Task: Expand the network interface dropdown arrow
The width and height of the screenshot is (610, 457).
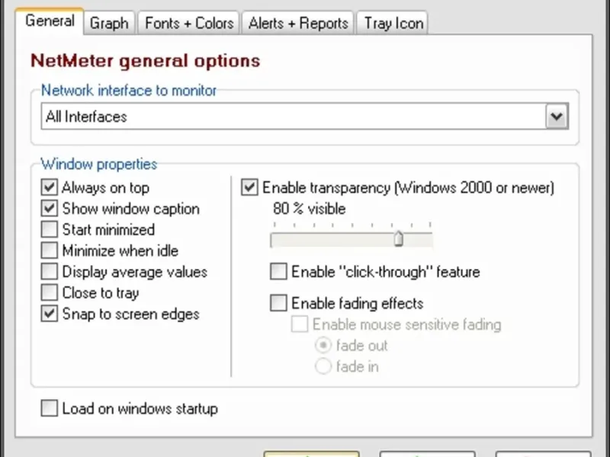Action: tap(557, 117)
